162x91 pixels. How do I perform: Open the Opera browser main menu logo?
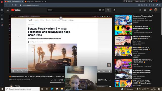click(2, 2)
